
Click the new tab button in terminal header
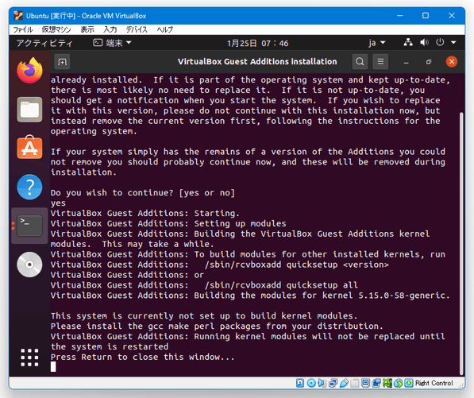coord(62,62)
